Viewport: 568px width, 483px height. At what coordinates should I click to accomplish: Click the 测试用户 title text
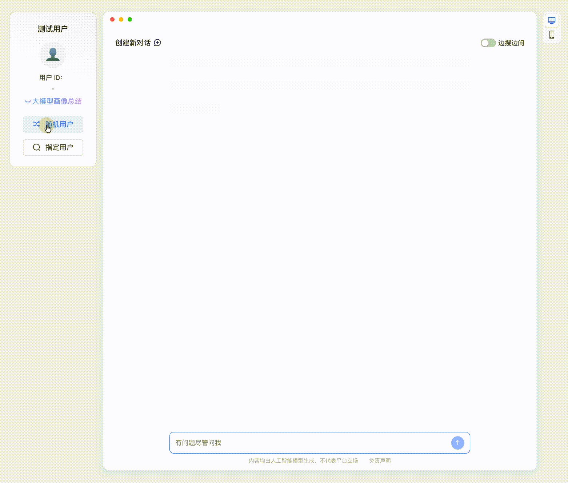(x=53, y=29)
